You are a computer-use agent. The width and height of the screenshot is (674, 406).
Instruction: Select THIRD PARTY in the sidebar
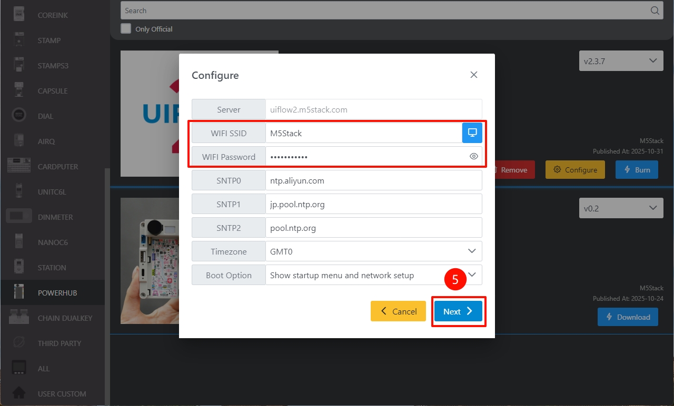pos(59,343)
